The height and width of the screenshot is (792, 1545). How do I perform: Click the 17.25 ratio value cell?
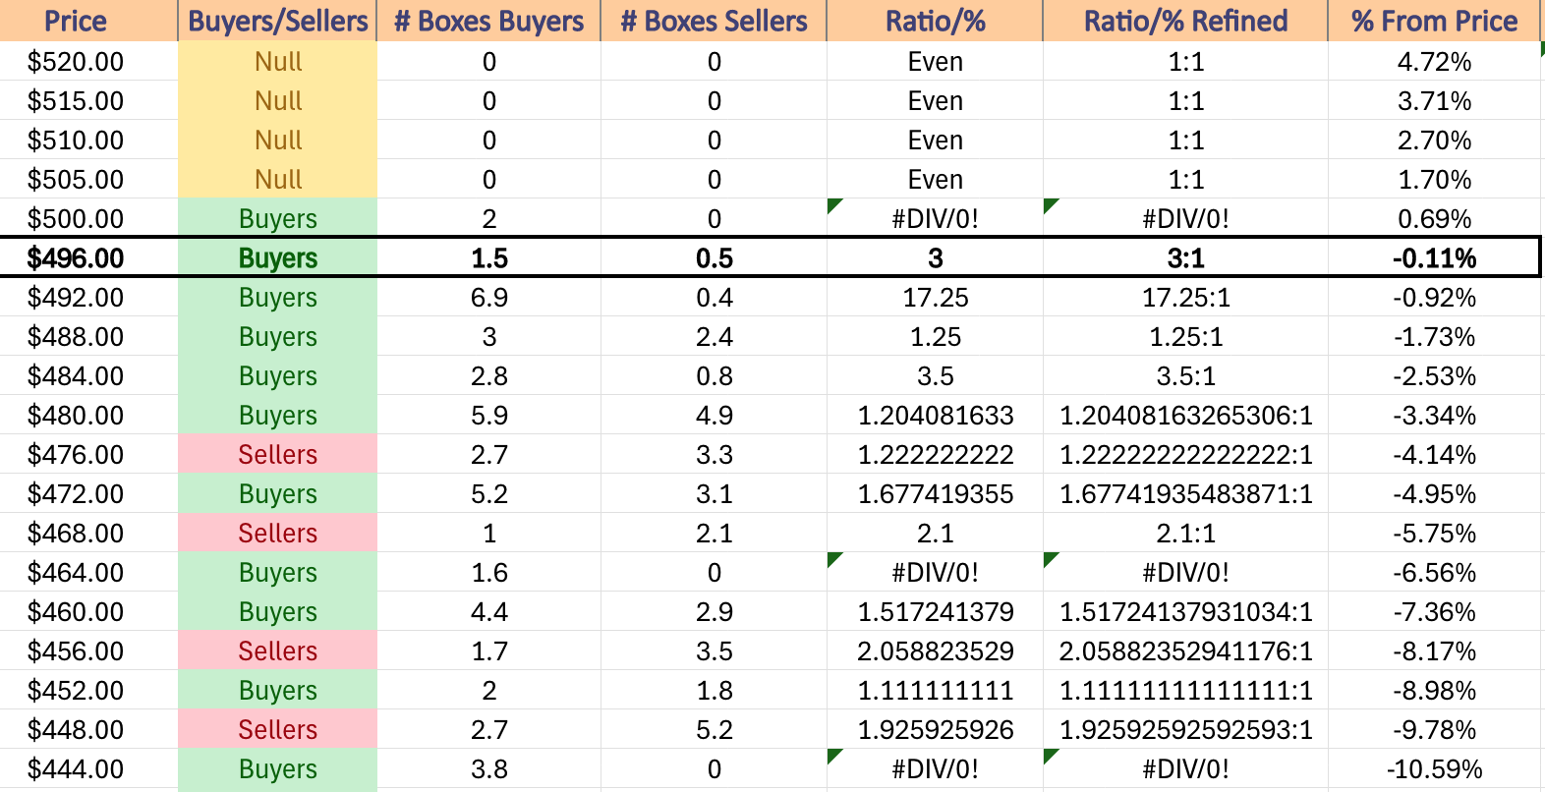pos(935,297)
